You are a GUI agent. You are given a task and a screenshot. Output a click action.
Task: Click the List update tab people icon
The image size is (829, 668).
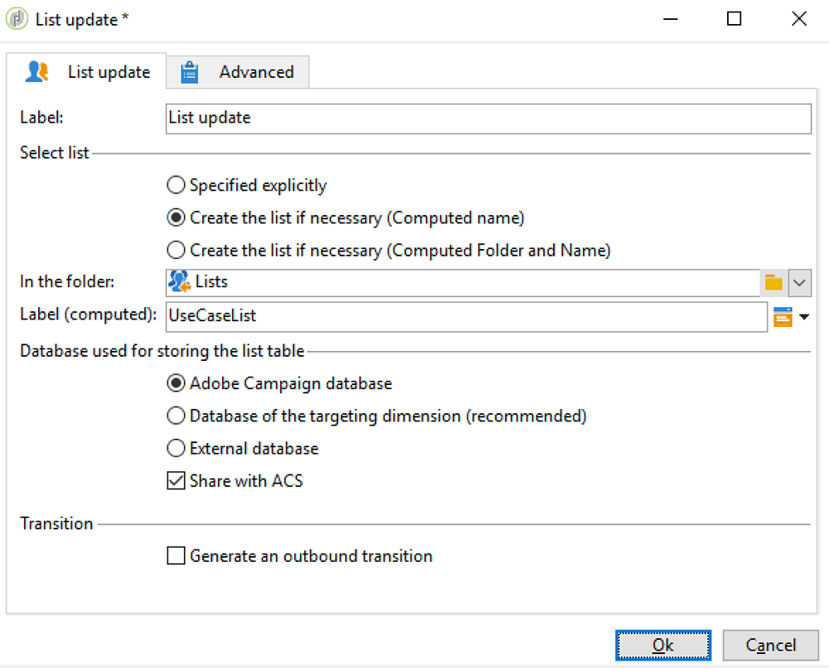tap(37, 72)
